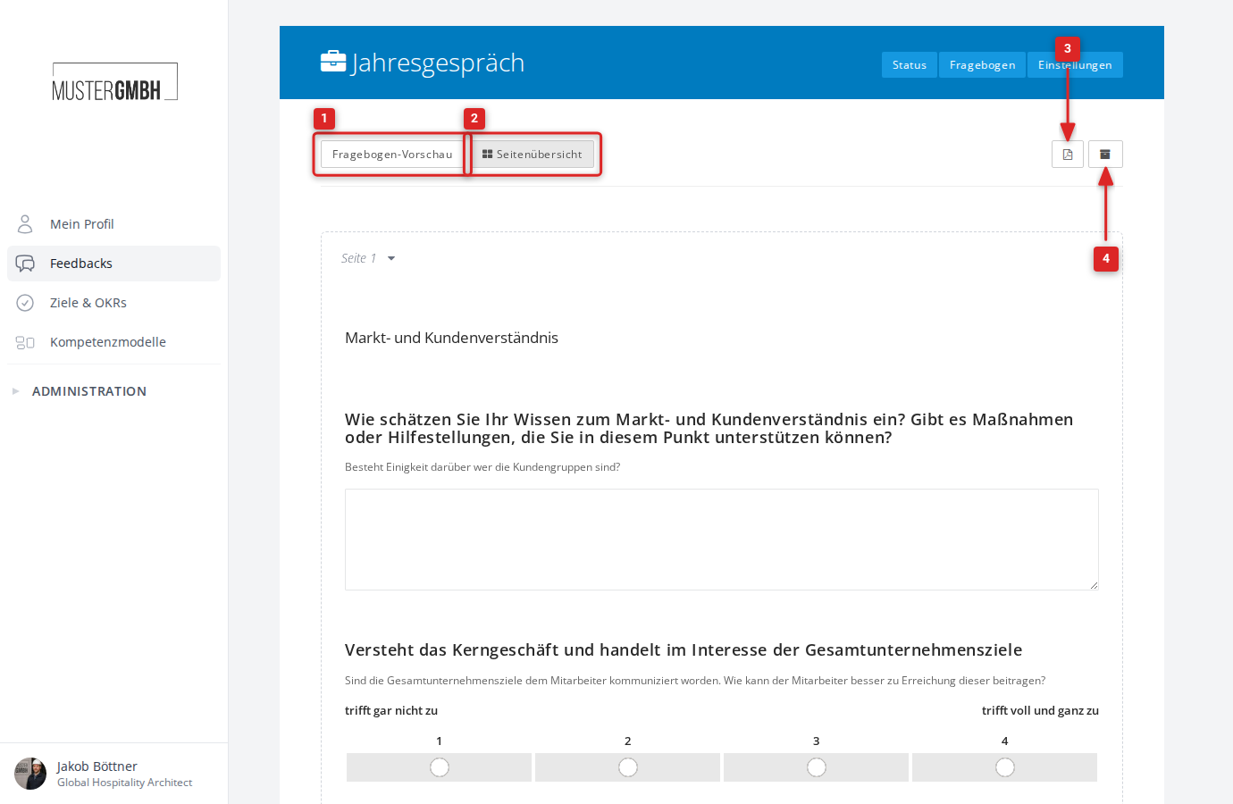Click Jakob Böttner's avatar picture

click(x=30, y=774)
